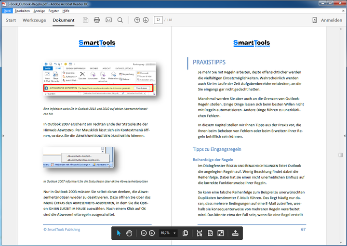Open the Hilfe menu
This screenshot has width=347, height=246.
66,11
